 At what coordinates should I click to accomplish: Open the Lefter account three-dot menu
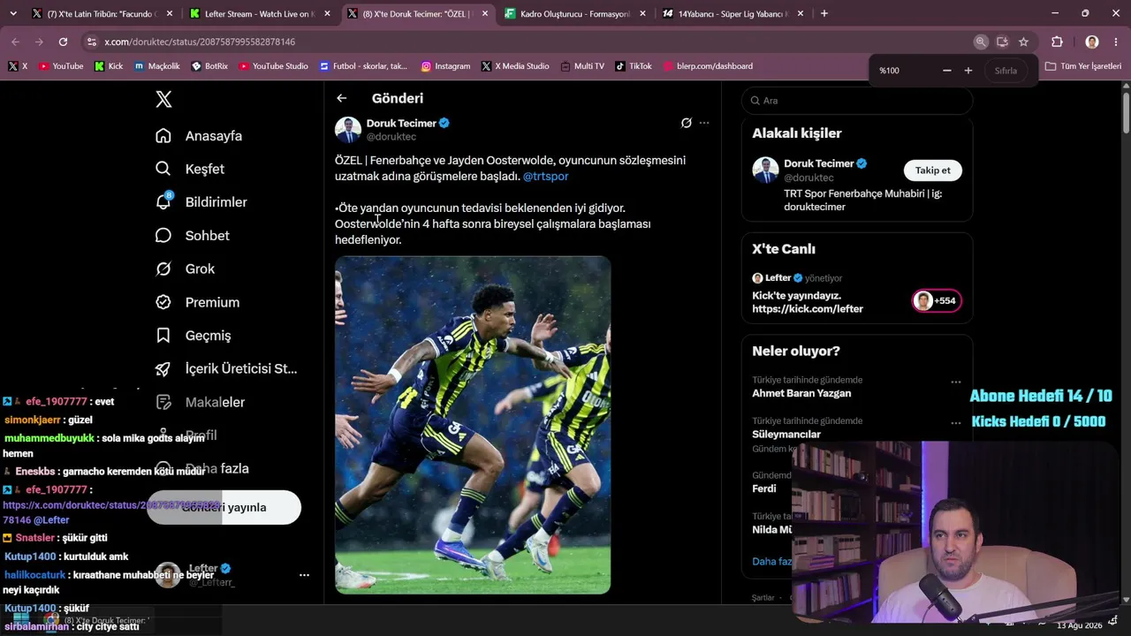pyautogui.click(x=304, y=575)
